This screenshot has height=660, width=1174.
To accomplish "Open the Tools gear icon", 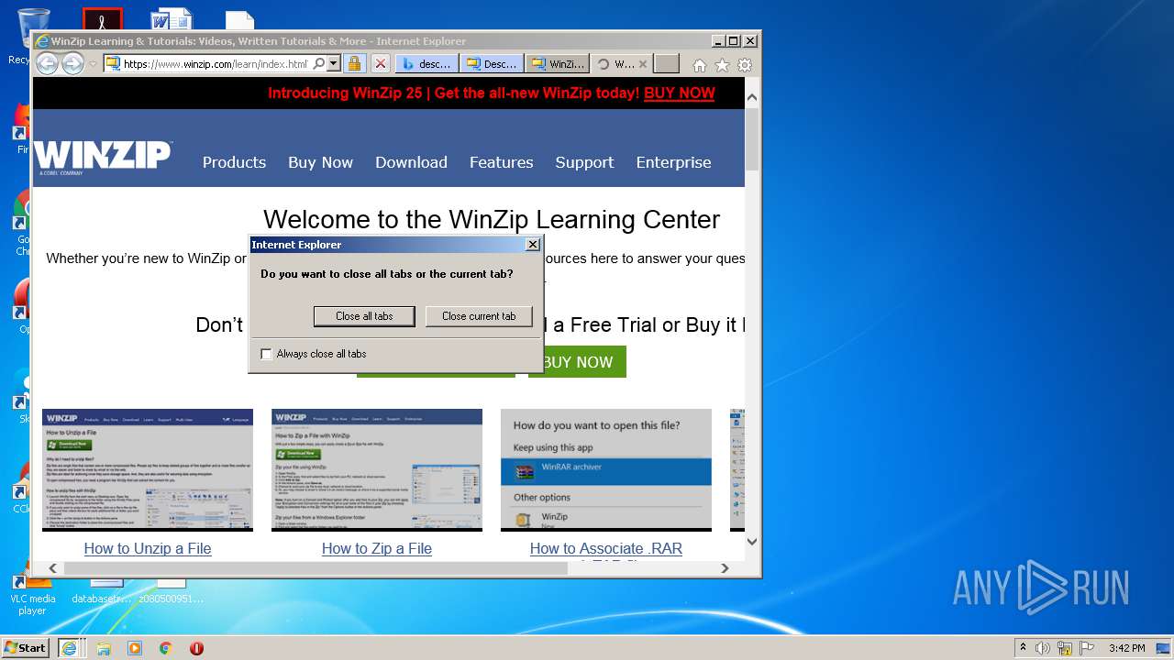I will click(x=745, y=65).
